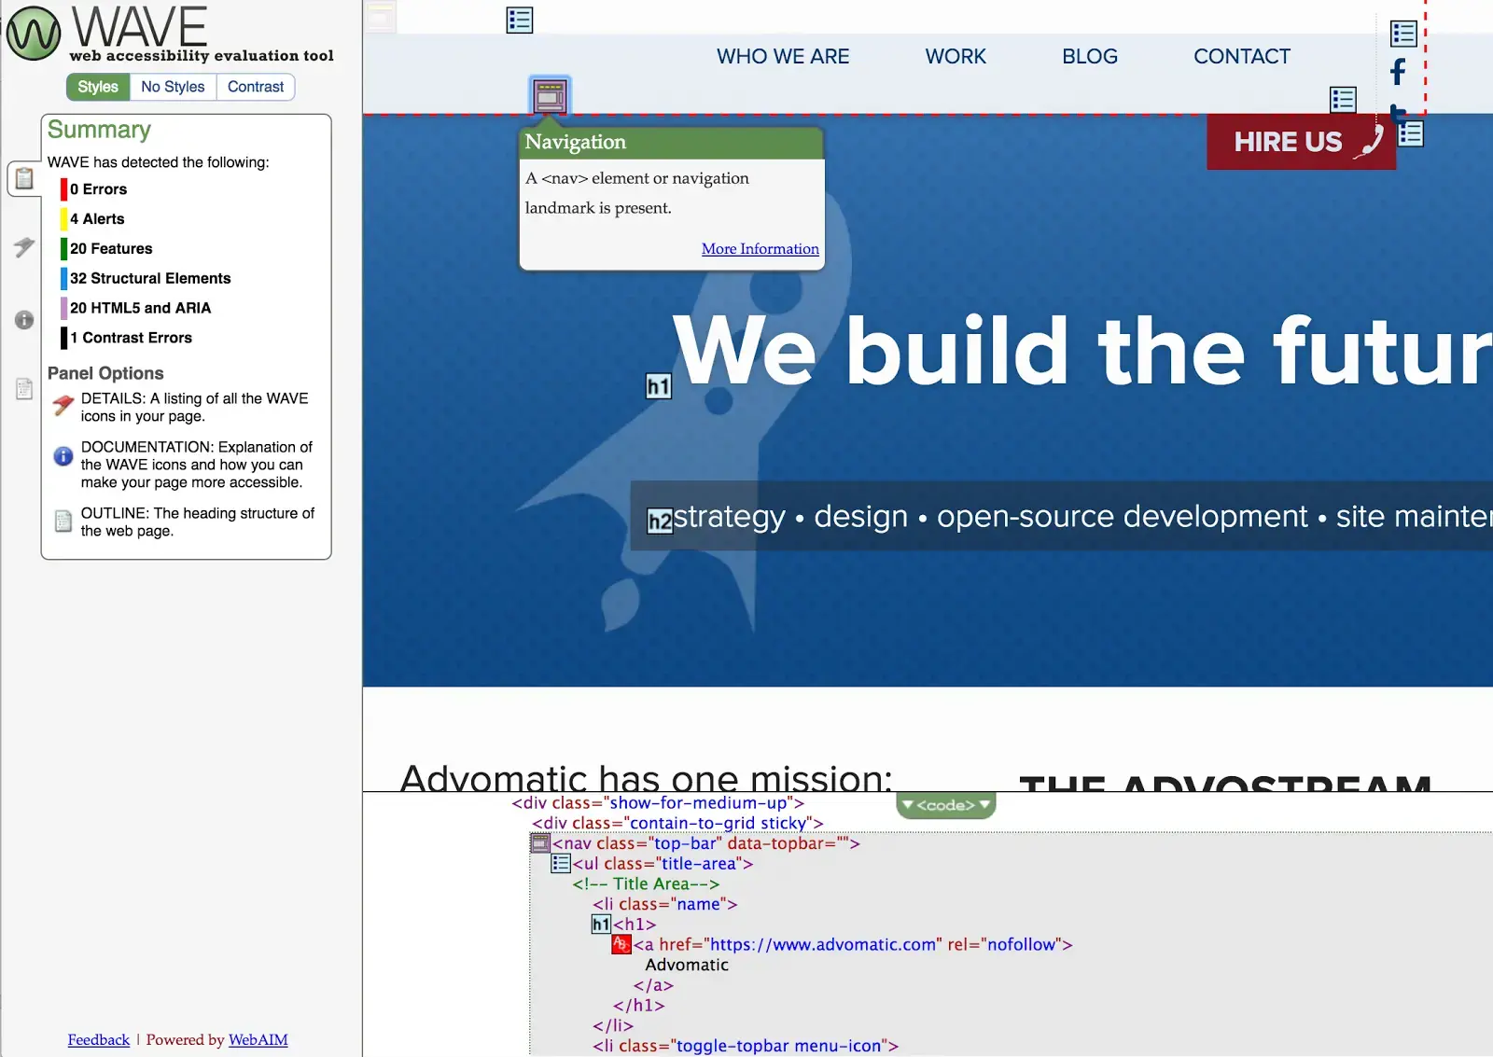Select the Summary clipboard icon in sidebar
This screenshot has height=1057, width=1493.
click(x=24, y=178)
